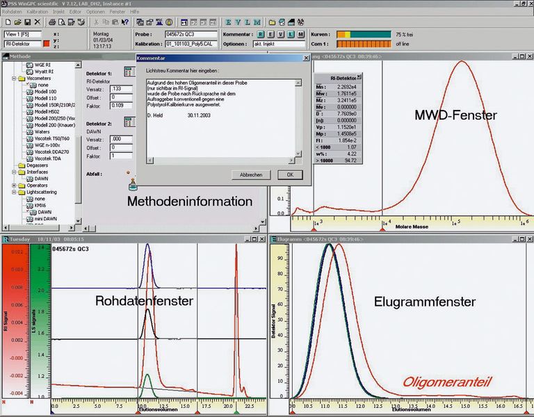534x417 pixels.
Task: Close the Kommentar dialog
Action: 306,58
